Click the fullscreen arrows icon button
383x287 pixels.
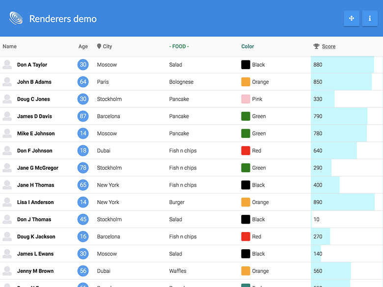point(351,18)
